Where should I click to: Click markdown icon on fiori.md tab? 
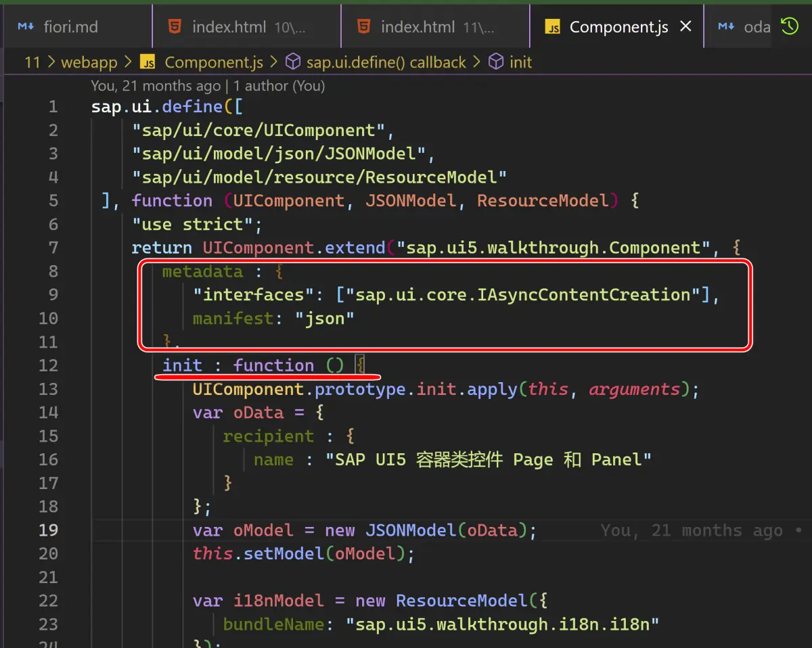pos(26,27)
